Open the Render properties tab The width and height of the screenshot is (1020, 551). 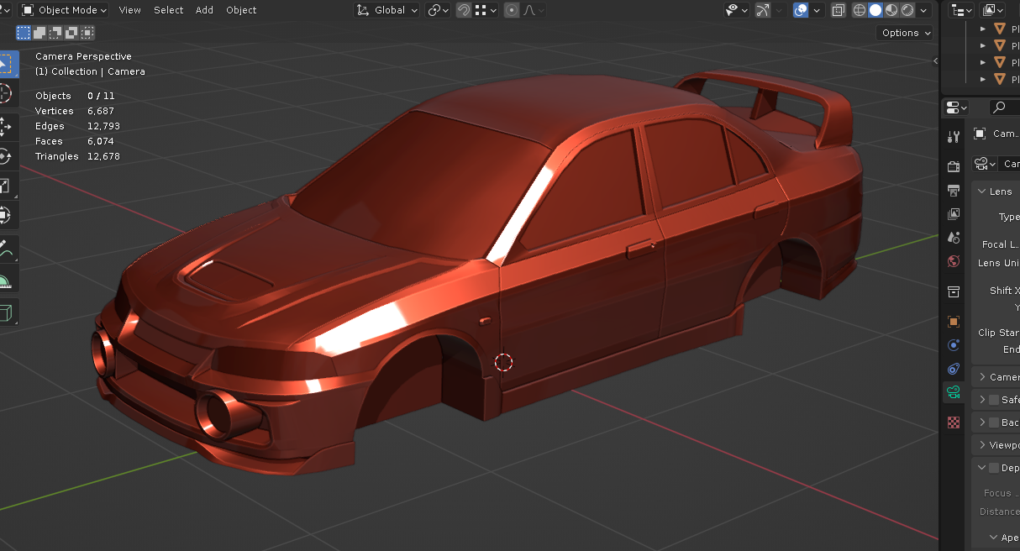tap(954, 166)
